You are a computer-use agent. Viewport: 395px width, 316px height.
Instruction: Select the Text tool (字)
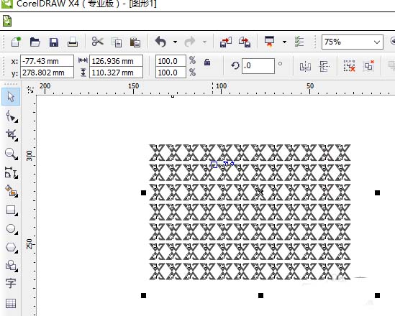pos(11,283)
